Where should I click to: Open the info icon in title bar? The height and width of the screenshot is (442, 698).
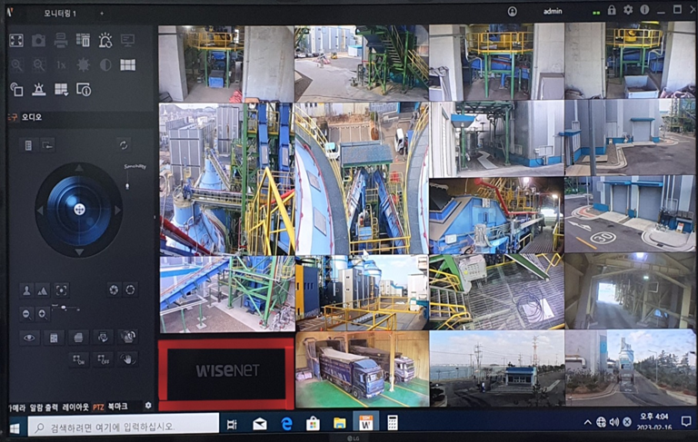pyautogui.click(x=644, y=11)
